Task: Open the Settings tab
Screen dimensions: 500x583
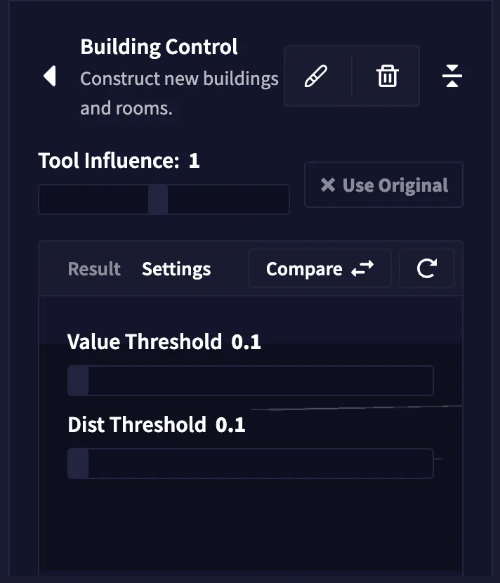Action: point(176,269)
